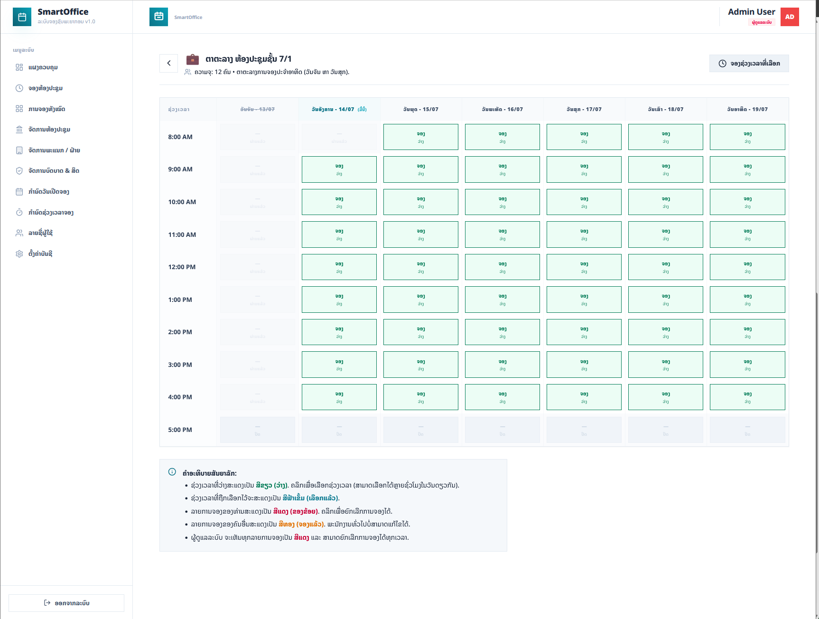Click the 17/07 column header
The width and height of the screenshot is (819, 619).
point(584,109)
